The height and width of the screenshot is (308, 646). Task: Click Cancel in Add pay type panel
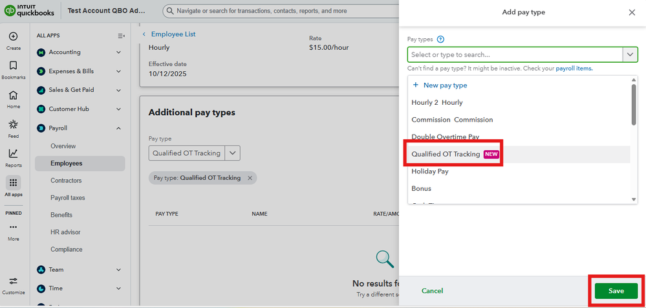click(x=432, y=291)
